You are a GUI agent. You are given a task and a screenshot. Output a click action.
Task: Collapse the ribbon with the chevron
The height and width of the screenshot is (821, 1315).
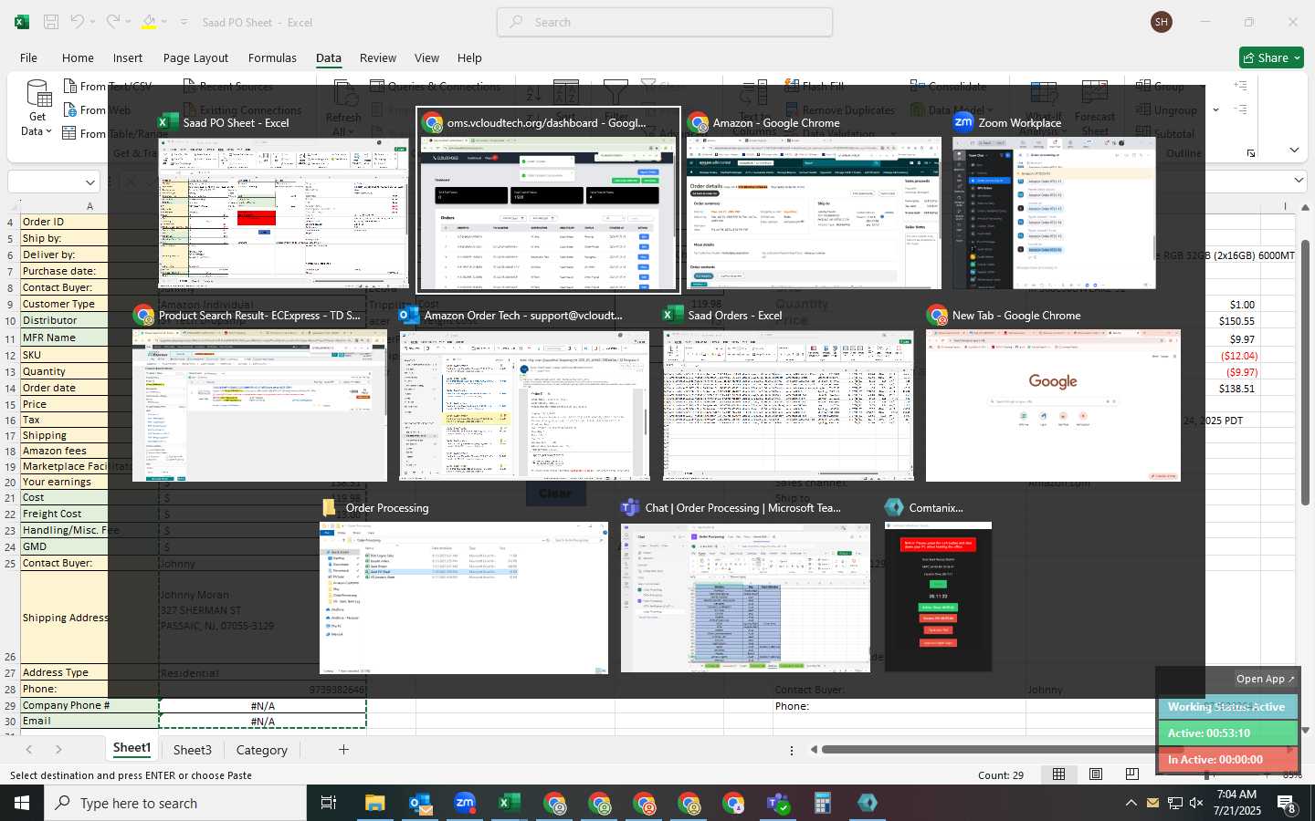tap(1294, 150)
